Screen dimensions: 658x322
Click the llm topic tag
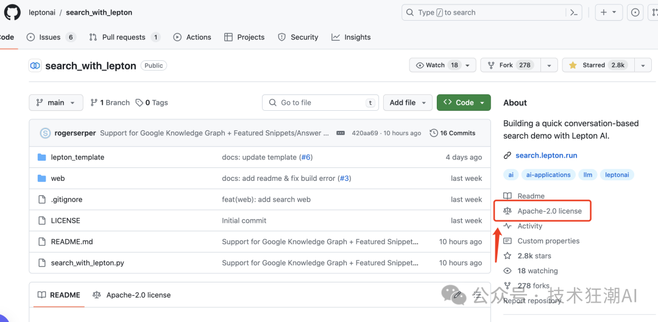[587, 175]
